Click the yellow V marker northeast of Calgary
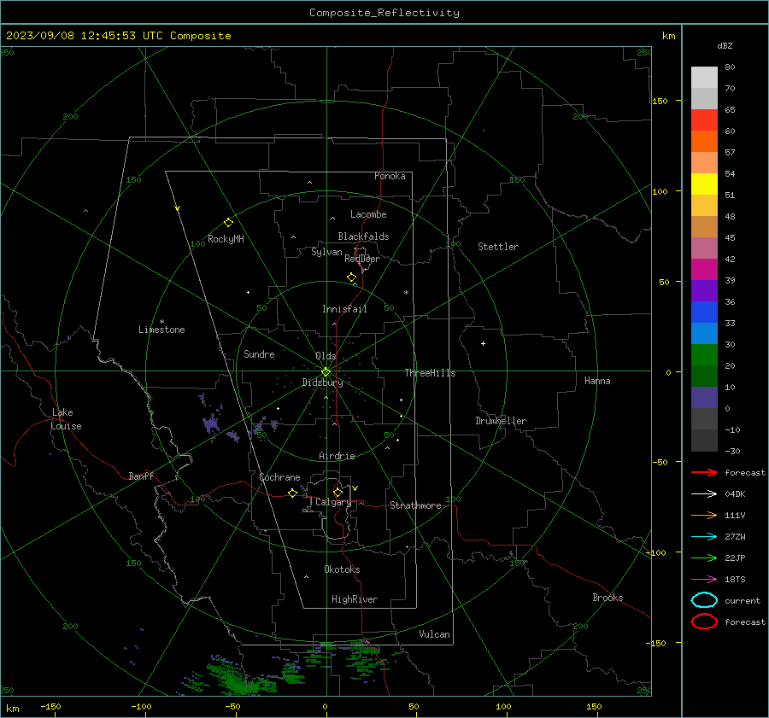769x718 pixels. point(355,488)
